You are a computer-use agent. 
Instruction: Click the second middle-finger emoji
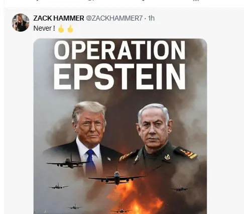[70, 29]
